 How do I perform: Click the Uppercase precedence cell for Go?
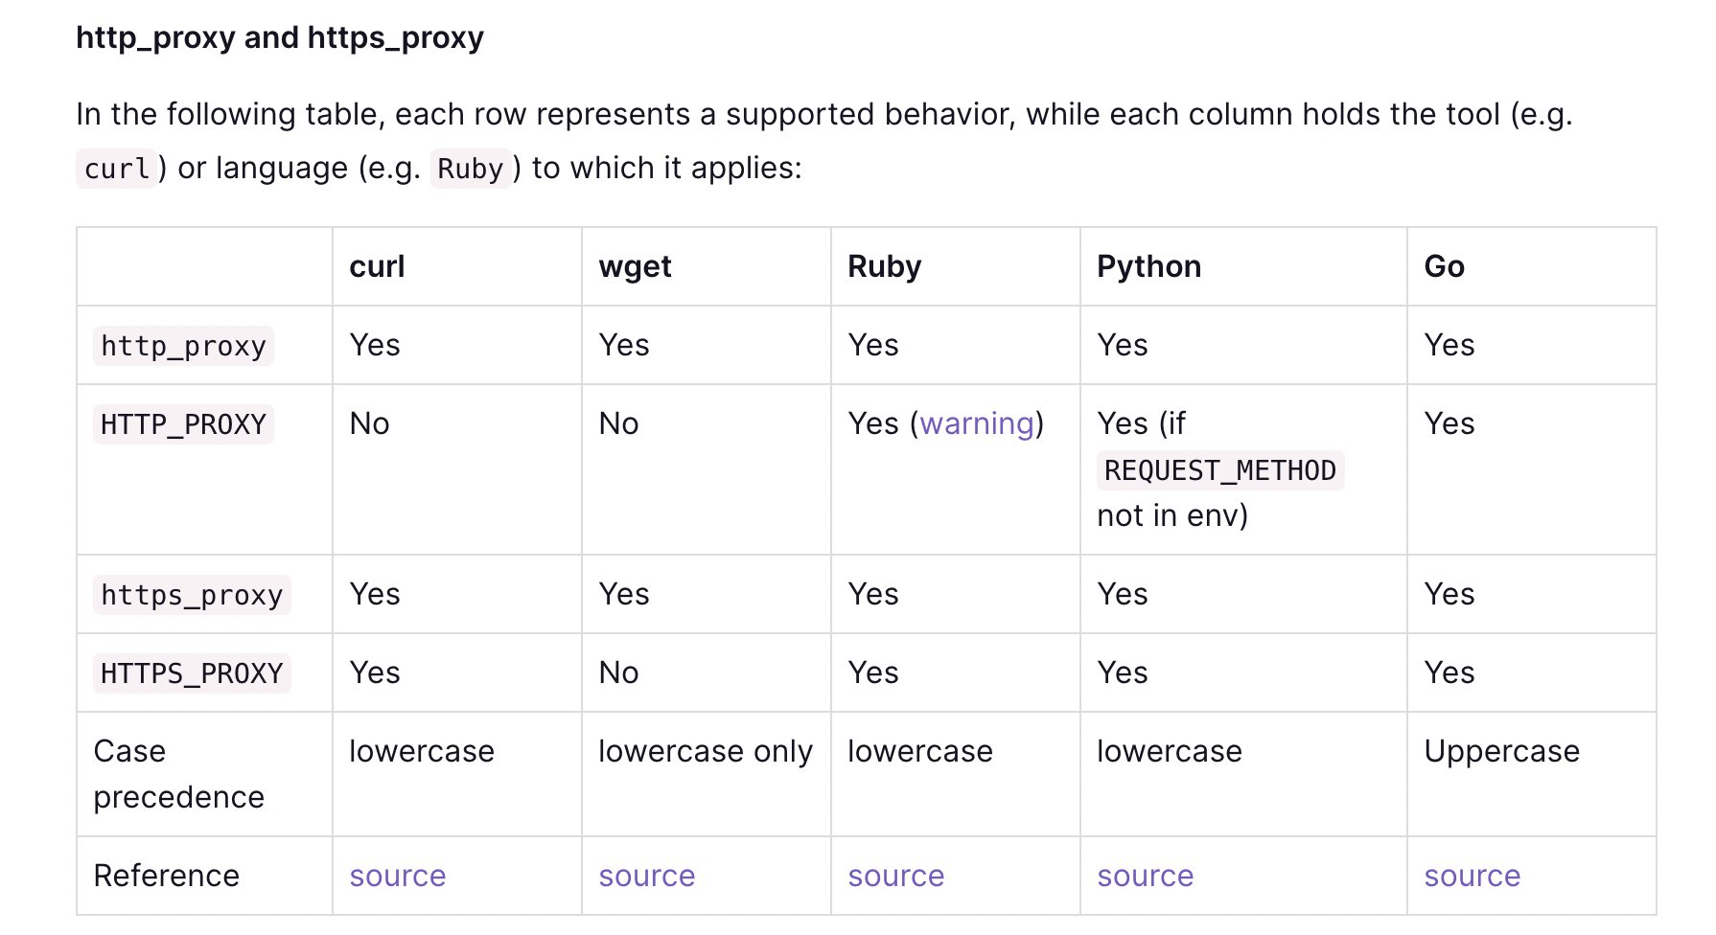[x=1501, y=751]
